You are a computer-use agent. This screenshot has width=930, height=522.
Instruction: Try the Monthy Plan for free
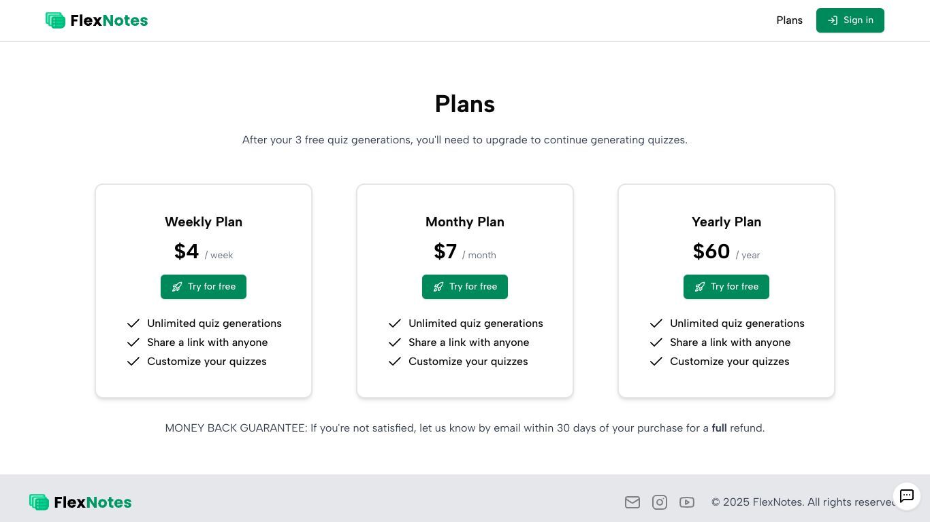(x=465, y=287)
